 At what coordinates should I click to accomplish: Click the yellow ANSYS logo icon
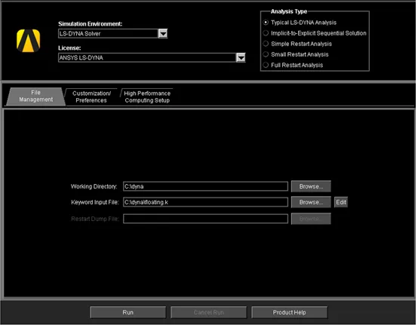28,41
